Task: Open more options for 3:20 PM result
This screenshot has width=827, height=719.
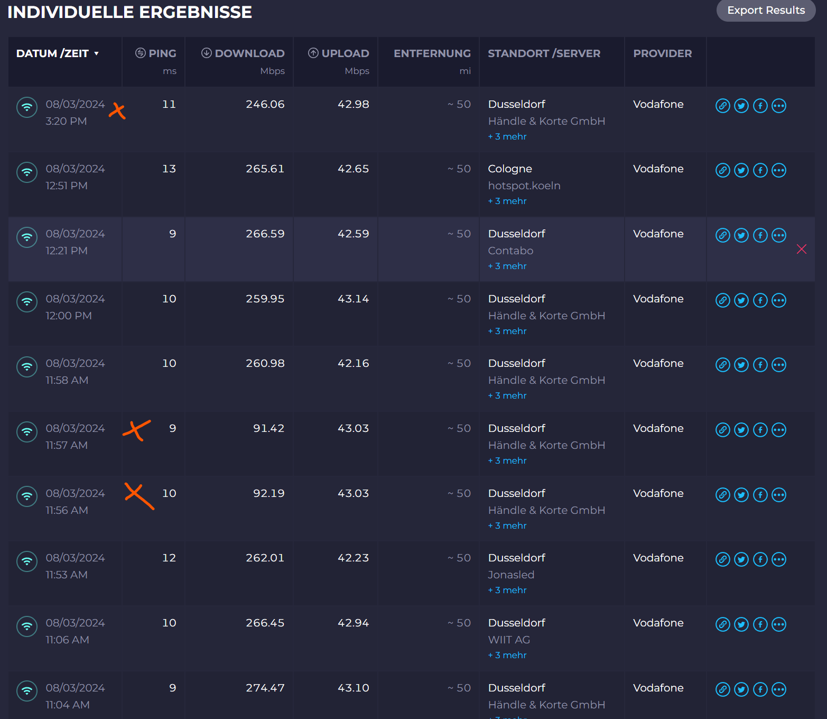Action: pyautogui.click(x=779, y=106)
